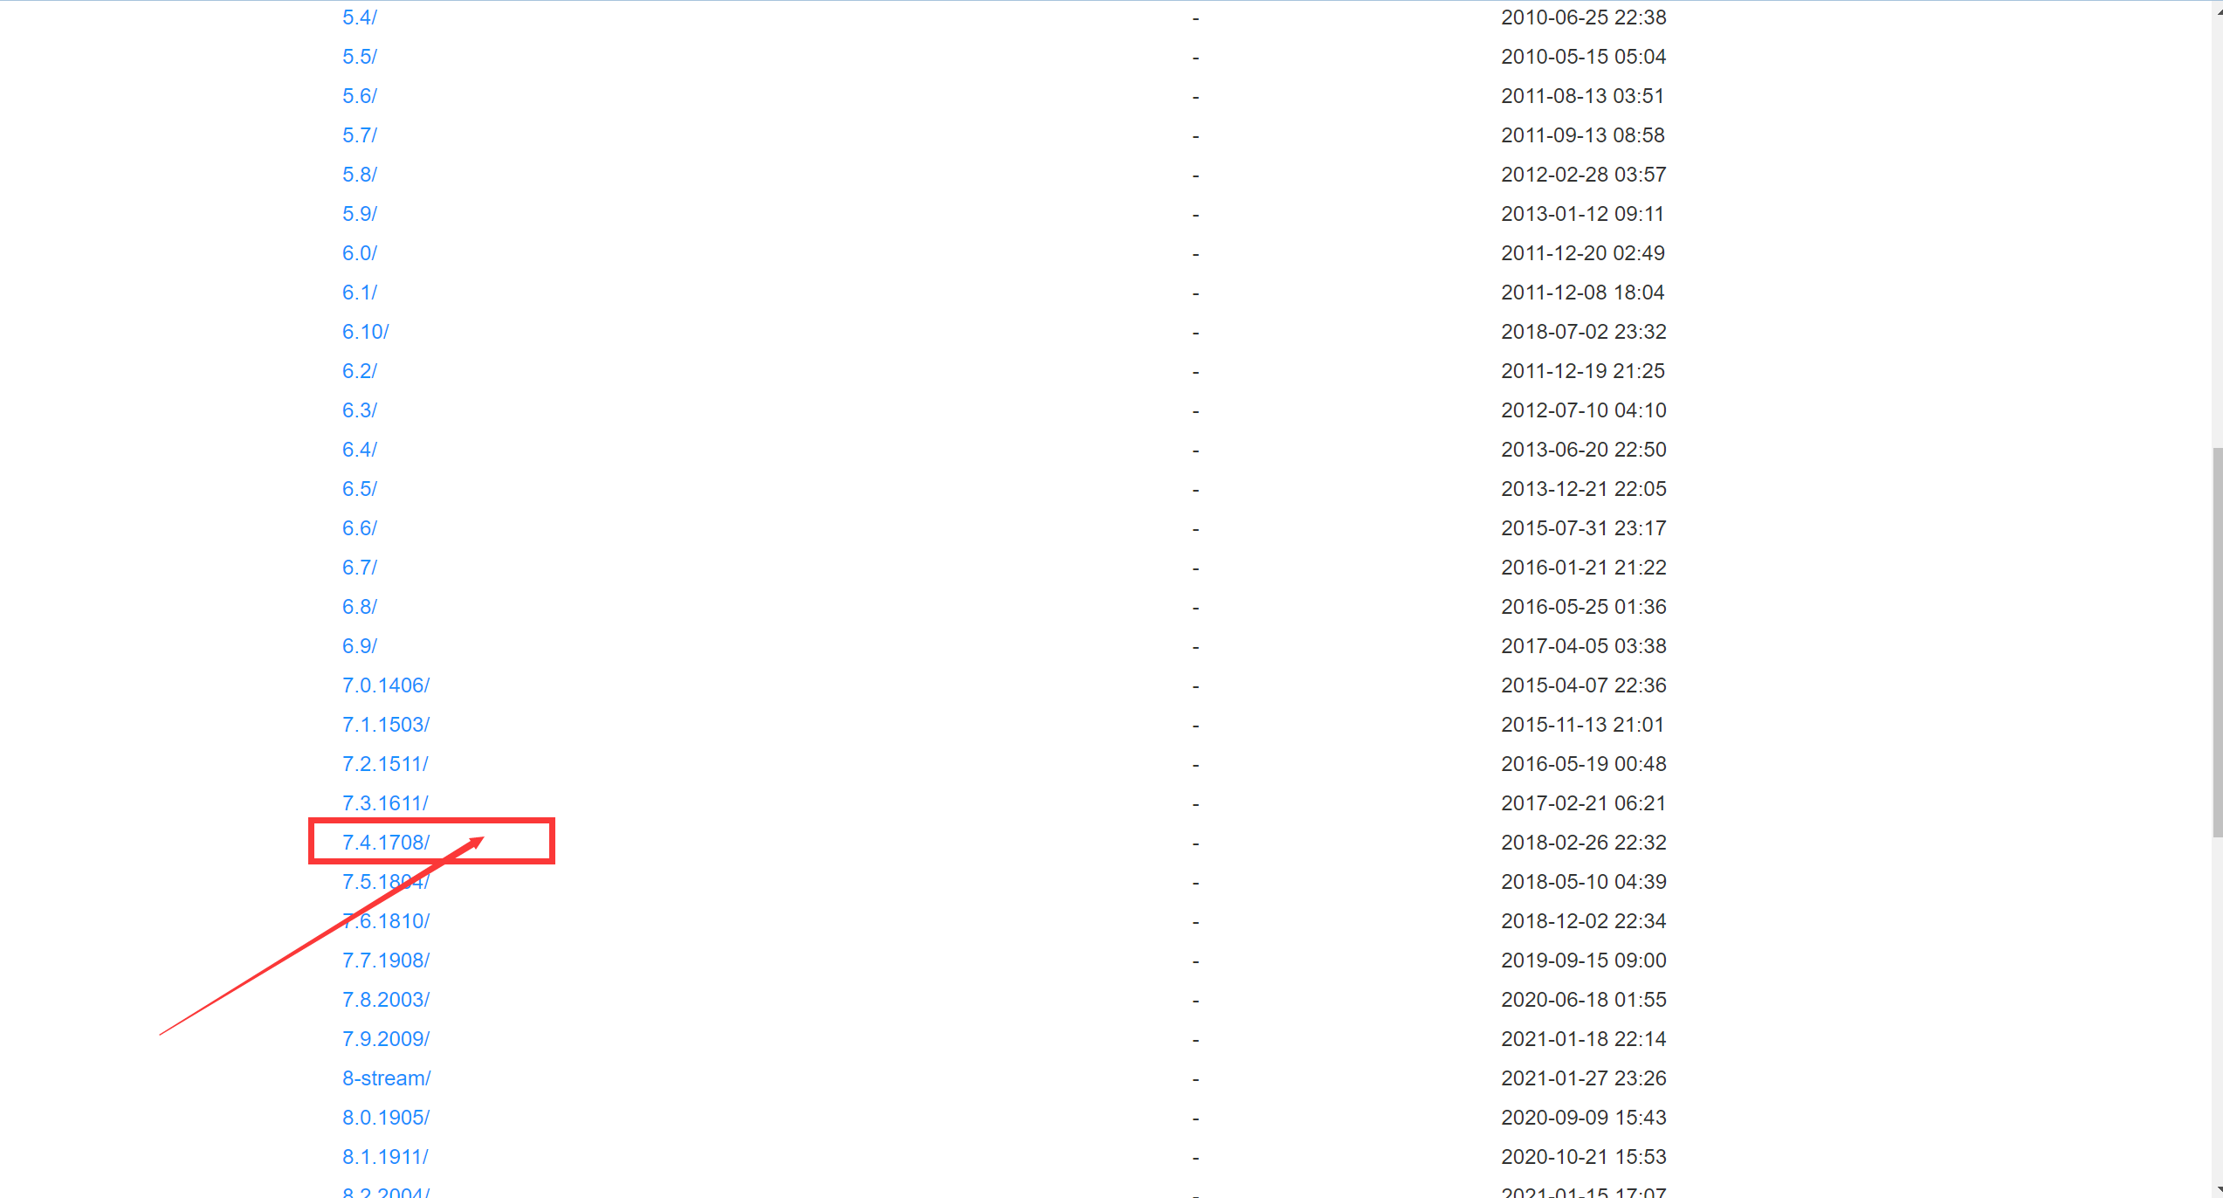Open the 7.3.1611/ directory link
The height and width of the screenshot is (1198, 2223).
385,803
